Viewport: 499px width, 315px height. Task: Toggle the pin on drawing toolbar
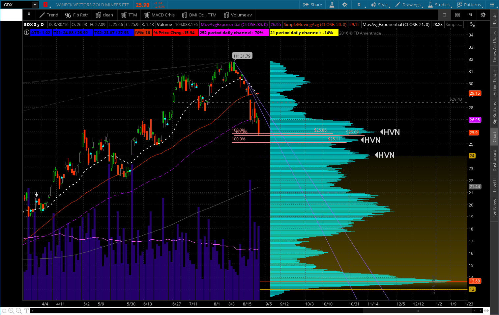click(x=29, y=15)
